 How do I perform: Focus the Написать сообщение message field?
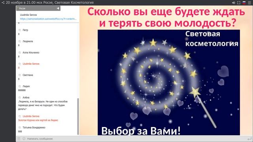point(136,138)
